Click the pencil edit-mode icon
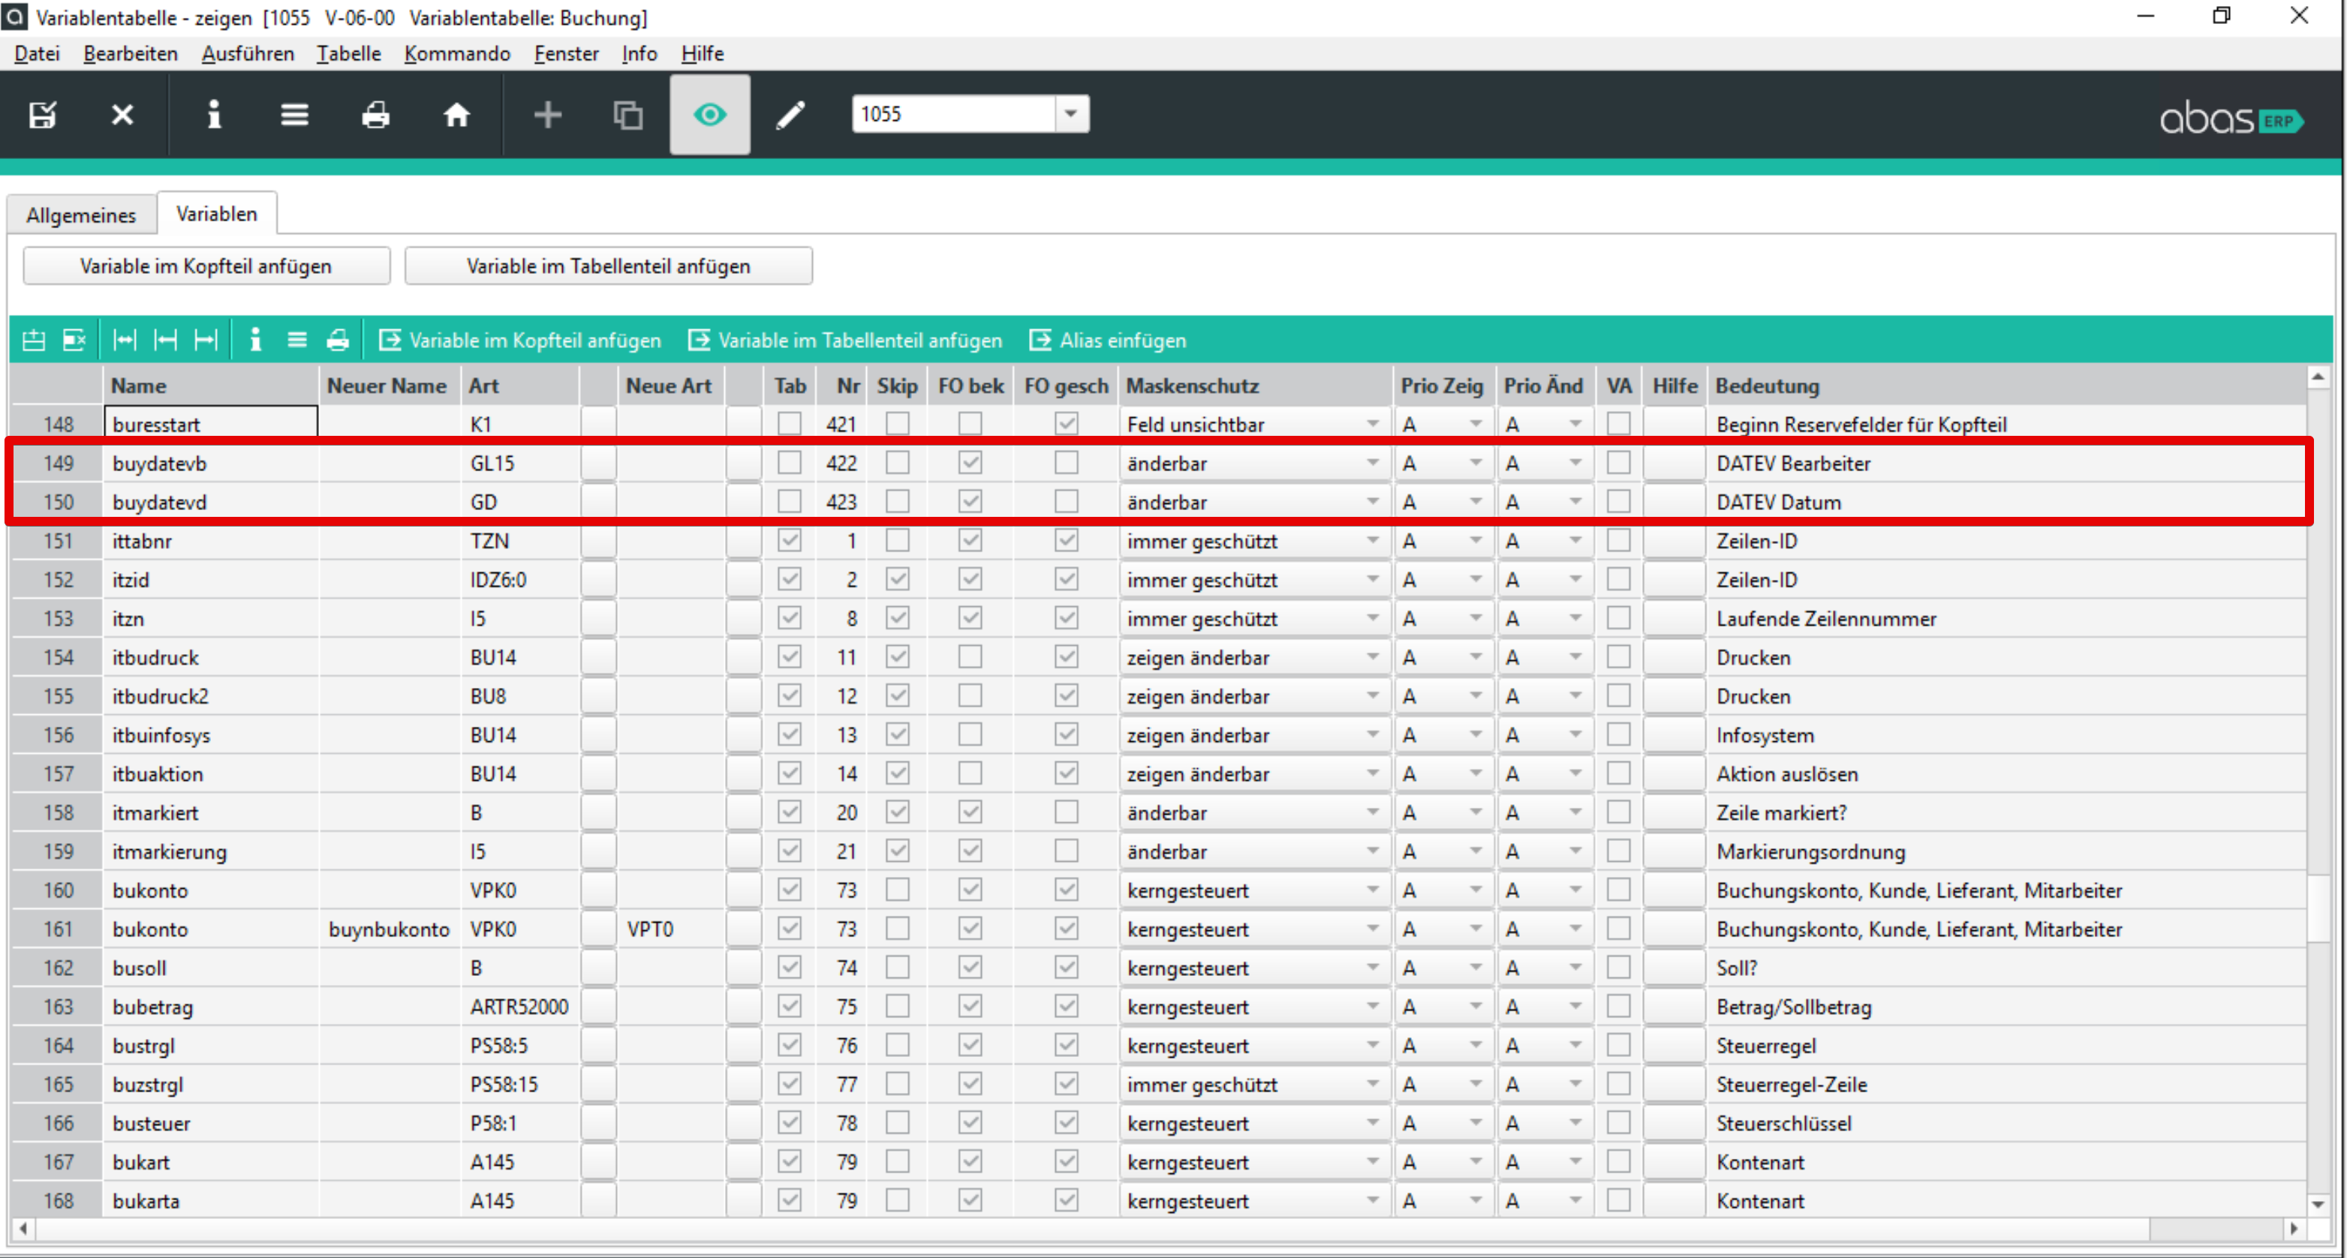The image size is (2347, 1258). [x=790, y=115]
